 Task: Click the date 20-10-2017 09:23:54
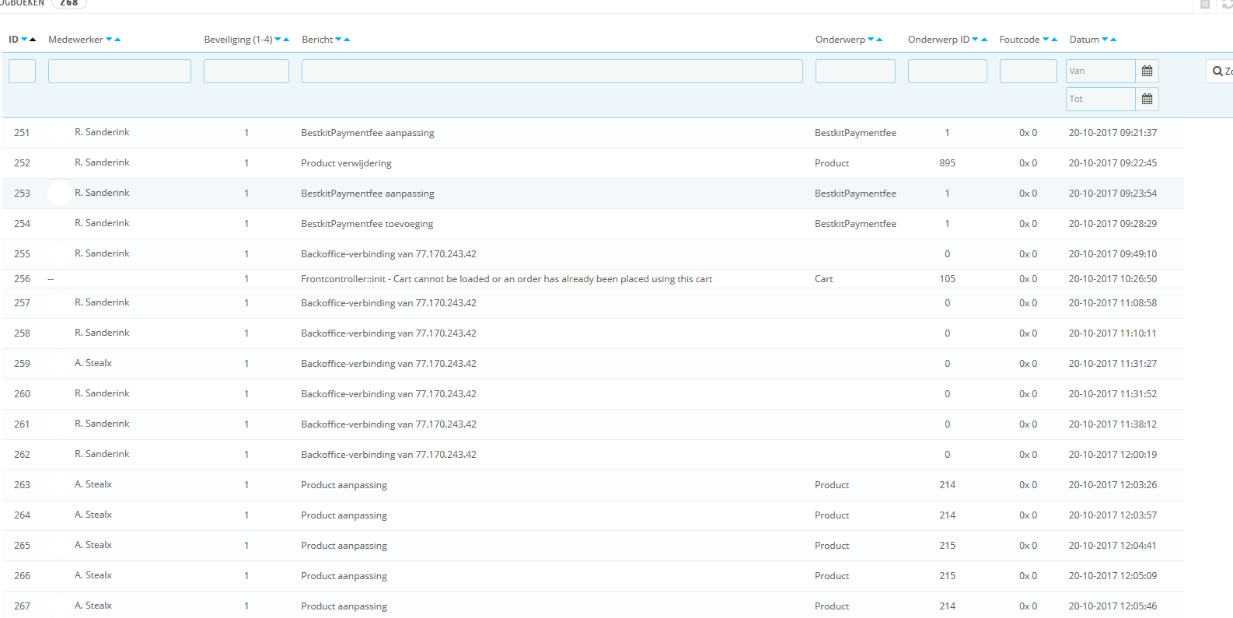[1112, 194]
